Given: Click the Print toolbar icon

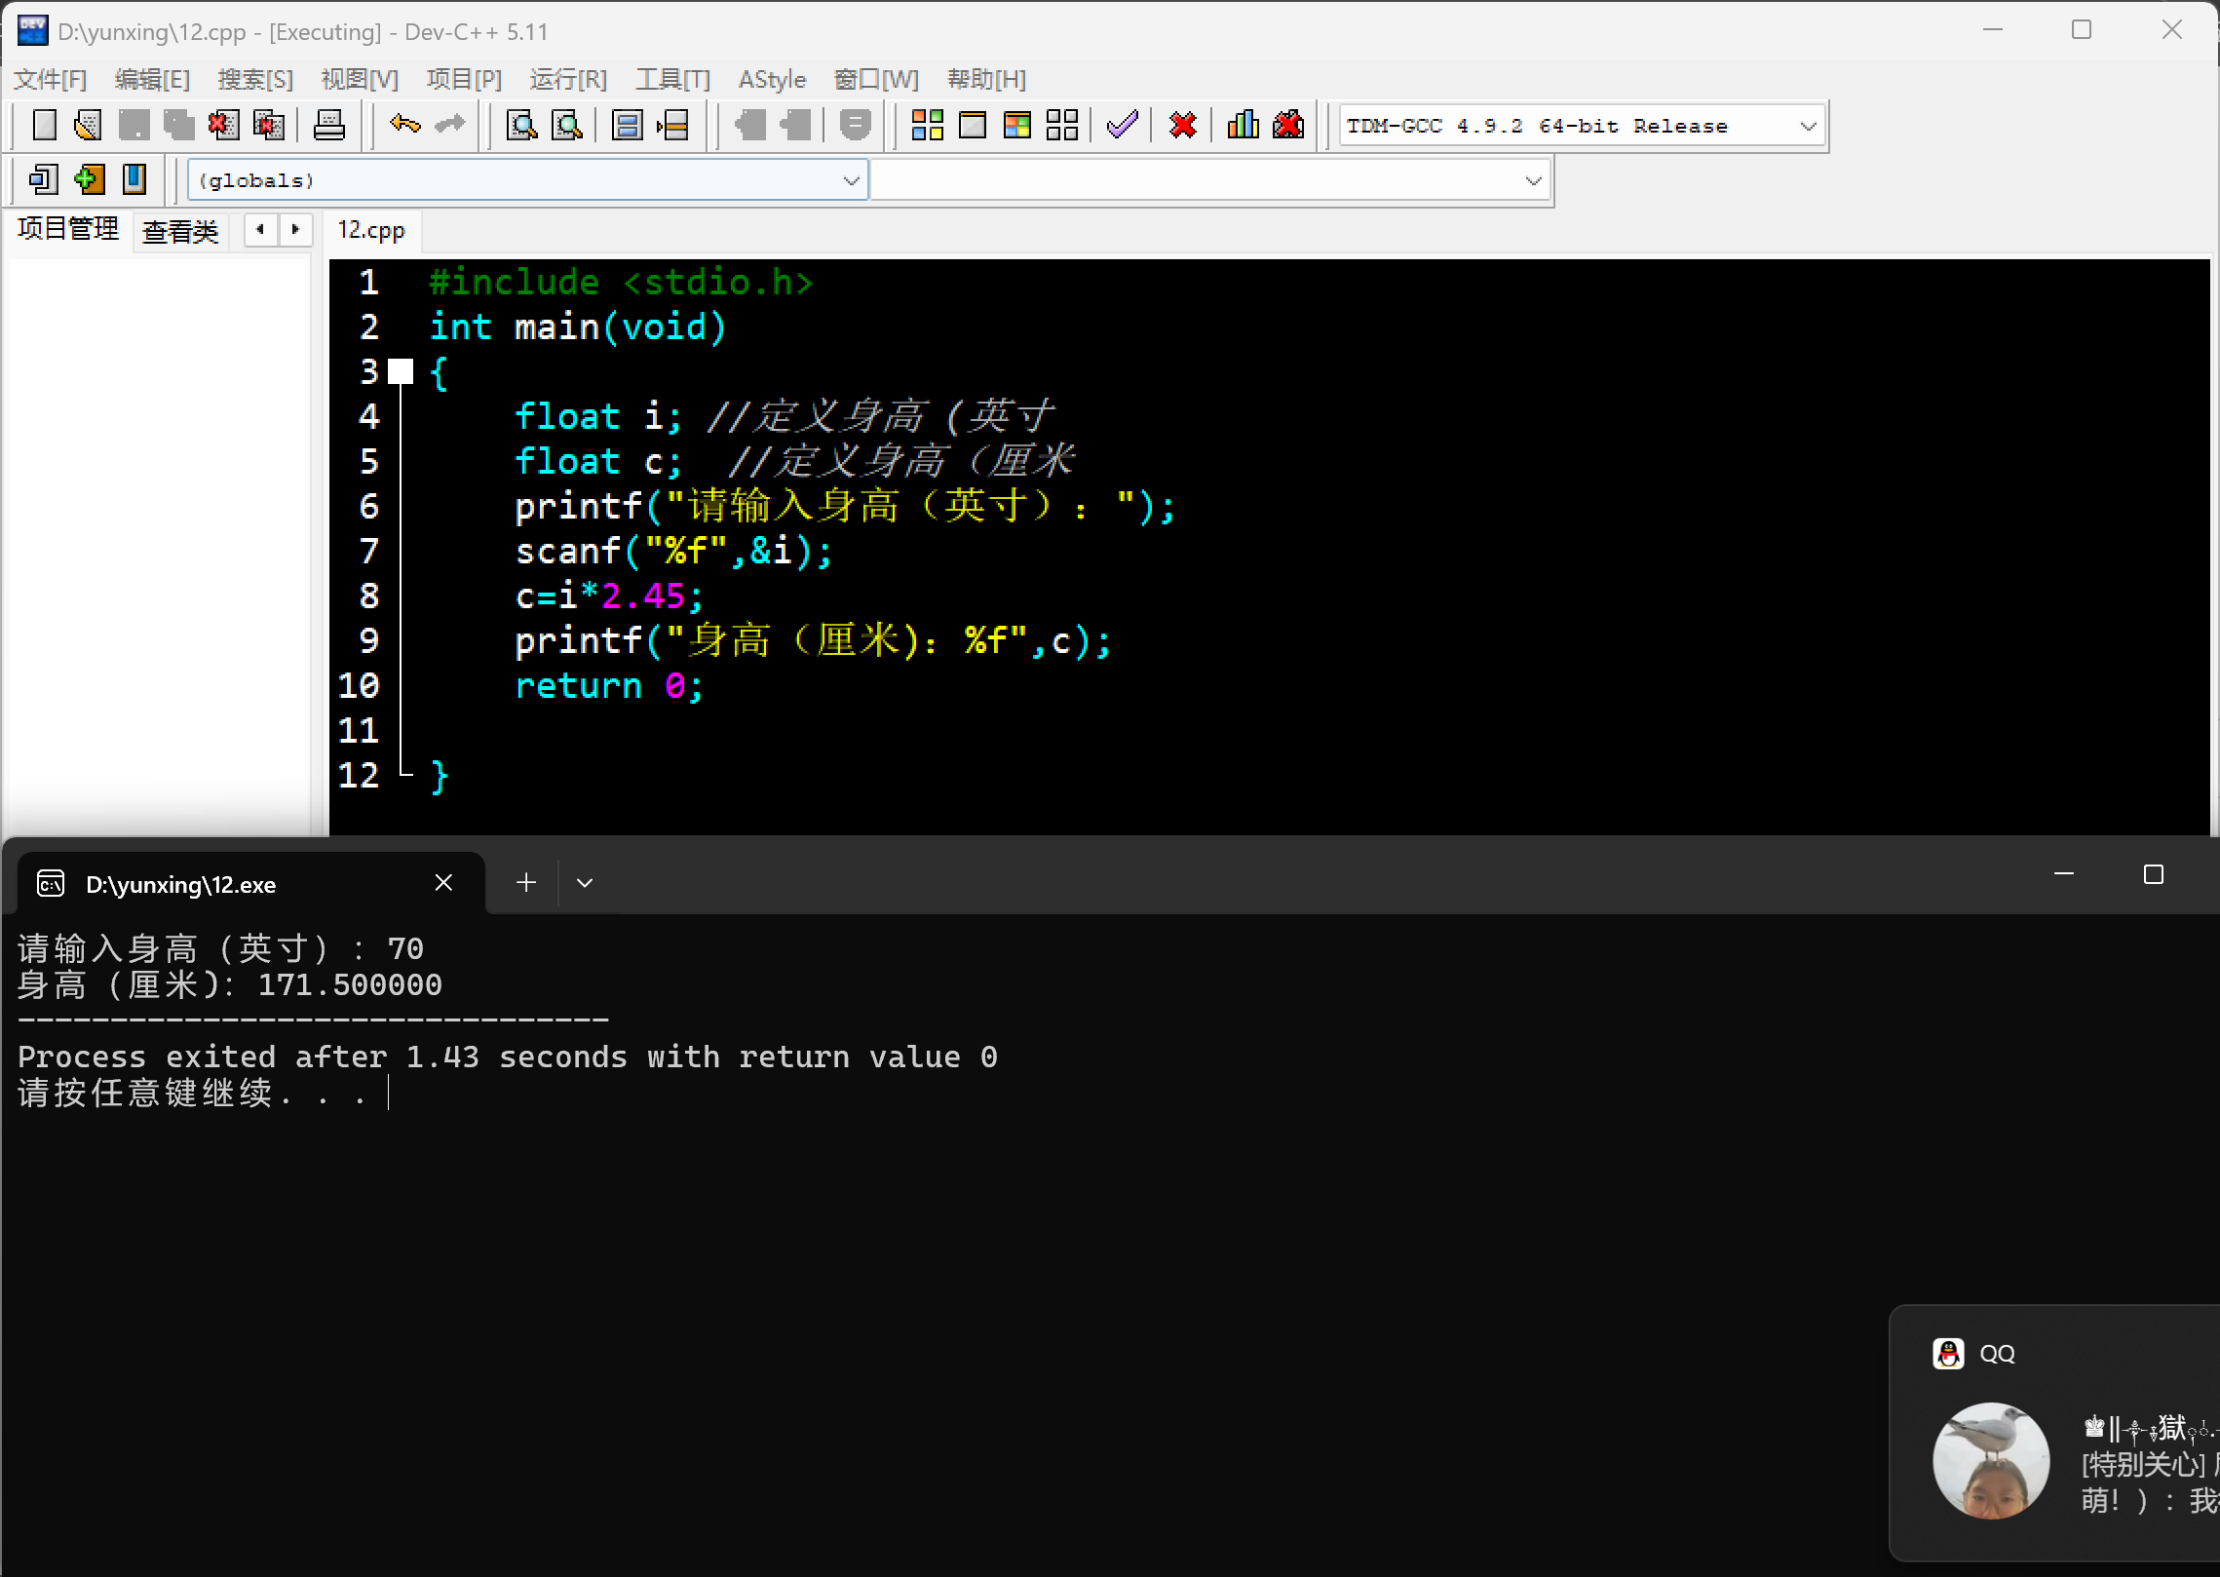Looking at the screenshot, I should (x=328, y=125).
